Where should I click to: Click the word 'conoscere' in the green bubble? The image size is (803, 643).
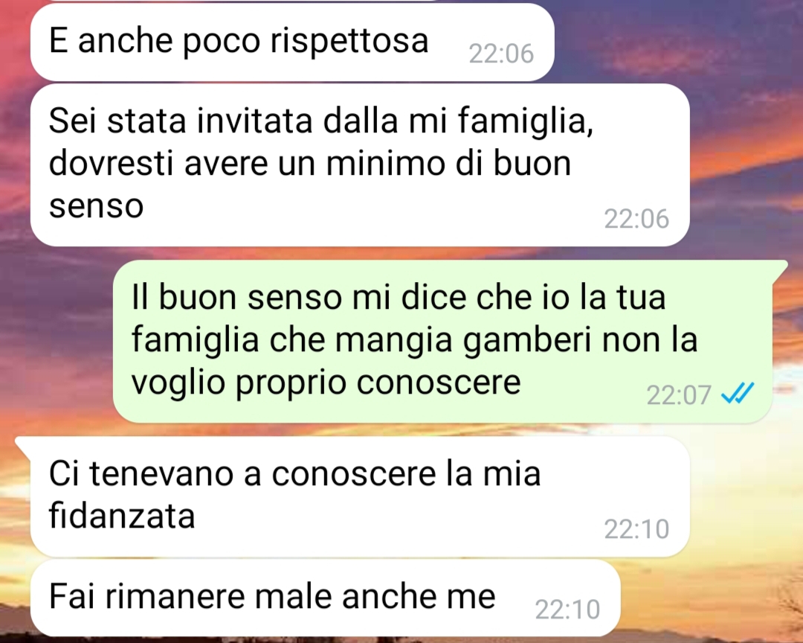click(439, 382)
